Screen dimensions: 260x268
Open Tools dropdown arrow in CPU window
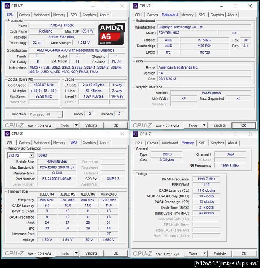76,125
